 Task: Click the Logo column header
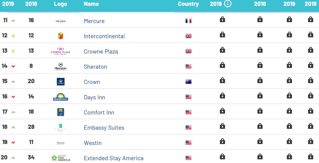click(x=61, y=4)
